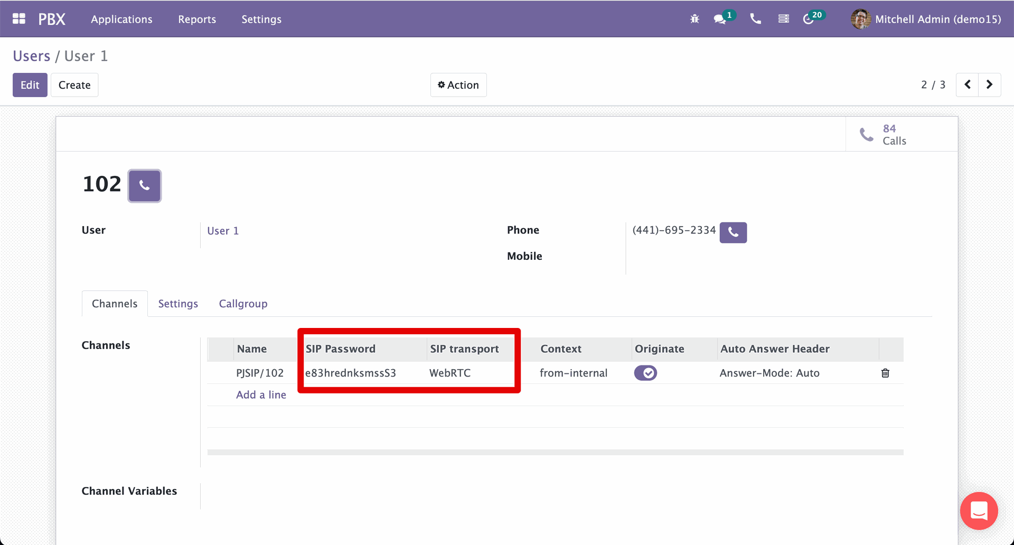
Task: Click the phone icon in top bar
Action: pyautogui.click(x=755, y=19)
